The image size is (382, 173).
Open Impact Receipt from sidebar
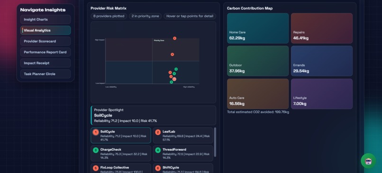click(x=45, y=63)
